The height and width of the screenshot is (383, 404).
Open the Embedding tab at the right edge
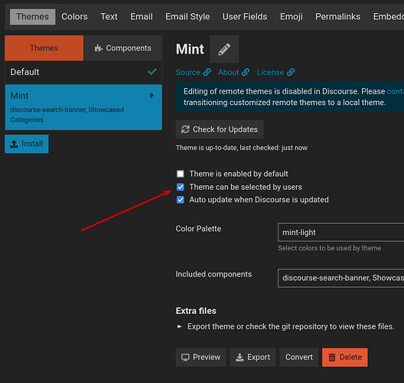point(389,17)
